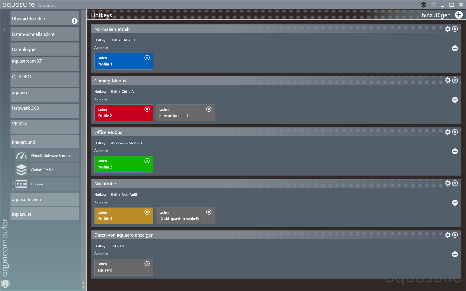Screen dimensions: 466x291
Task: Remove the Profile 3 action tile
Action: click(147, 161)
